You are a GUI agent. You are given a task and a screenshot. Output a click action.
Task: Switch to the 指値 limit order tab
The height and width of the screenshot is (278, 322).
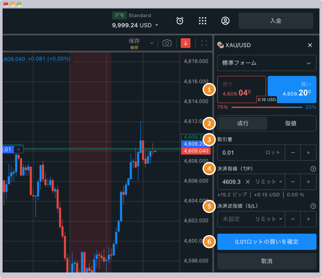pyautogui.click(x=291, y=123)
